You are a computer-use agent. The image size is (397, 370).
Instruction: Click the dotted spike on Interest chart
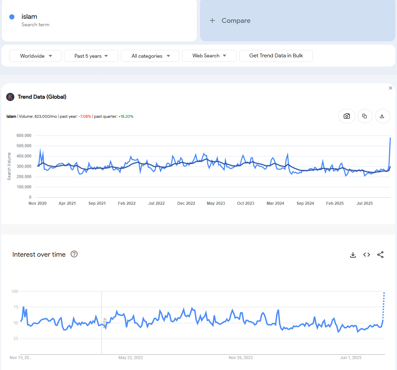coord(384,305)
